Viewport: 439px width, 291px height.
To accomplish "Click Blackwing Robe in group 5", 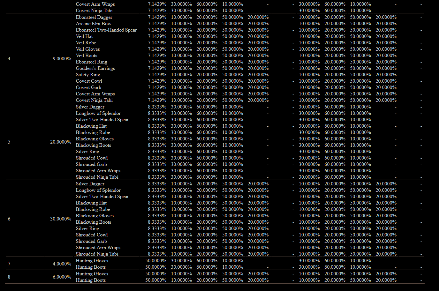I will click(93, 132).
